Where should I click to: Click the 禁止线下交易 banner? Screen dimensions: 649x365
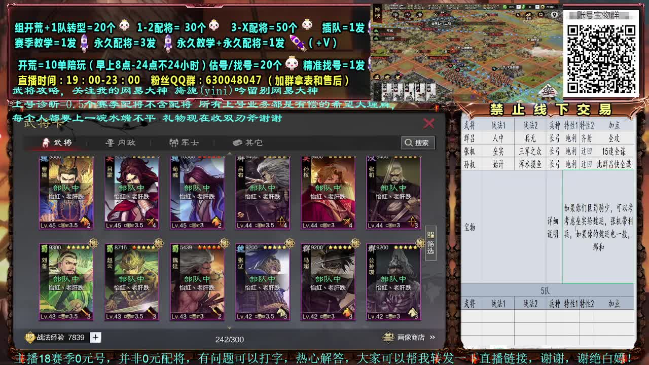pyautogui.click(x=551, y=109)
